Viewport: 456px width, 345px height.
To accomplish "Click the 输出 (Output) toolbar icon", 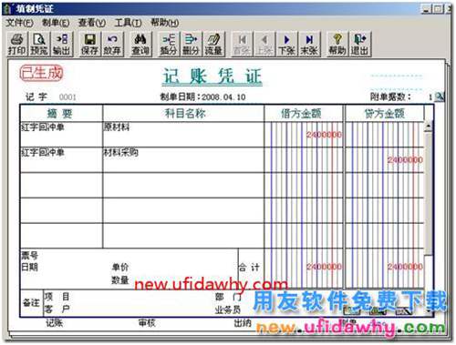I will (x=62, y=45).
